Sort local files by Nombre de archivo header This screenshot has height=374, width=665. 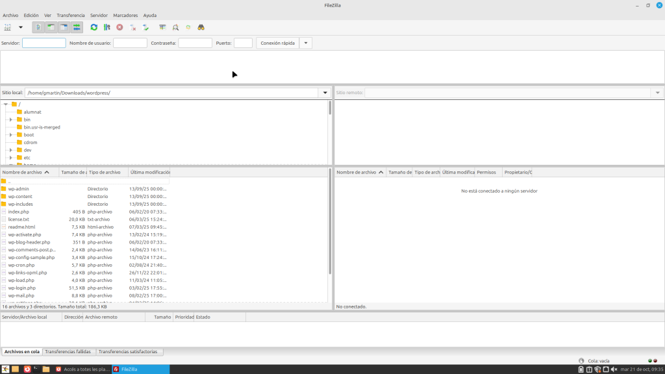(26, 173)
